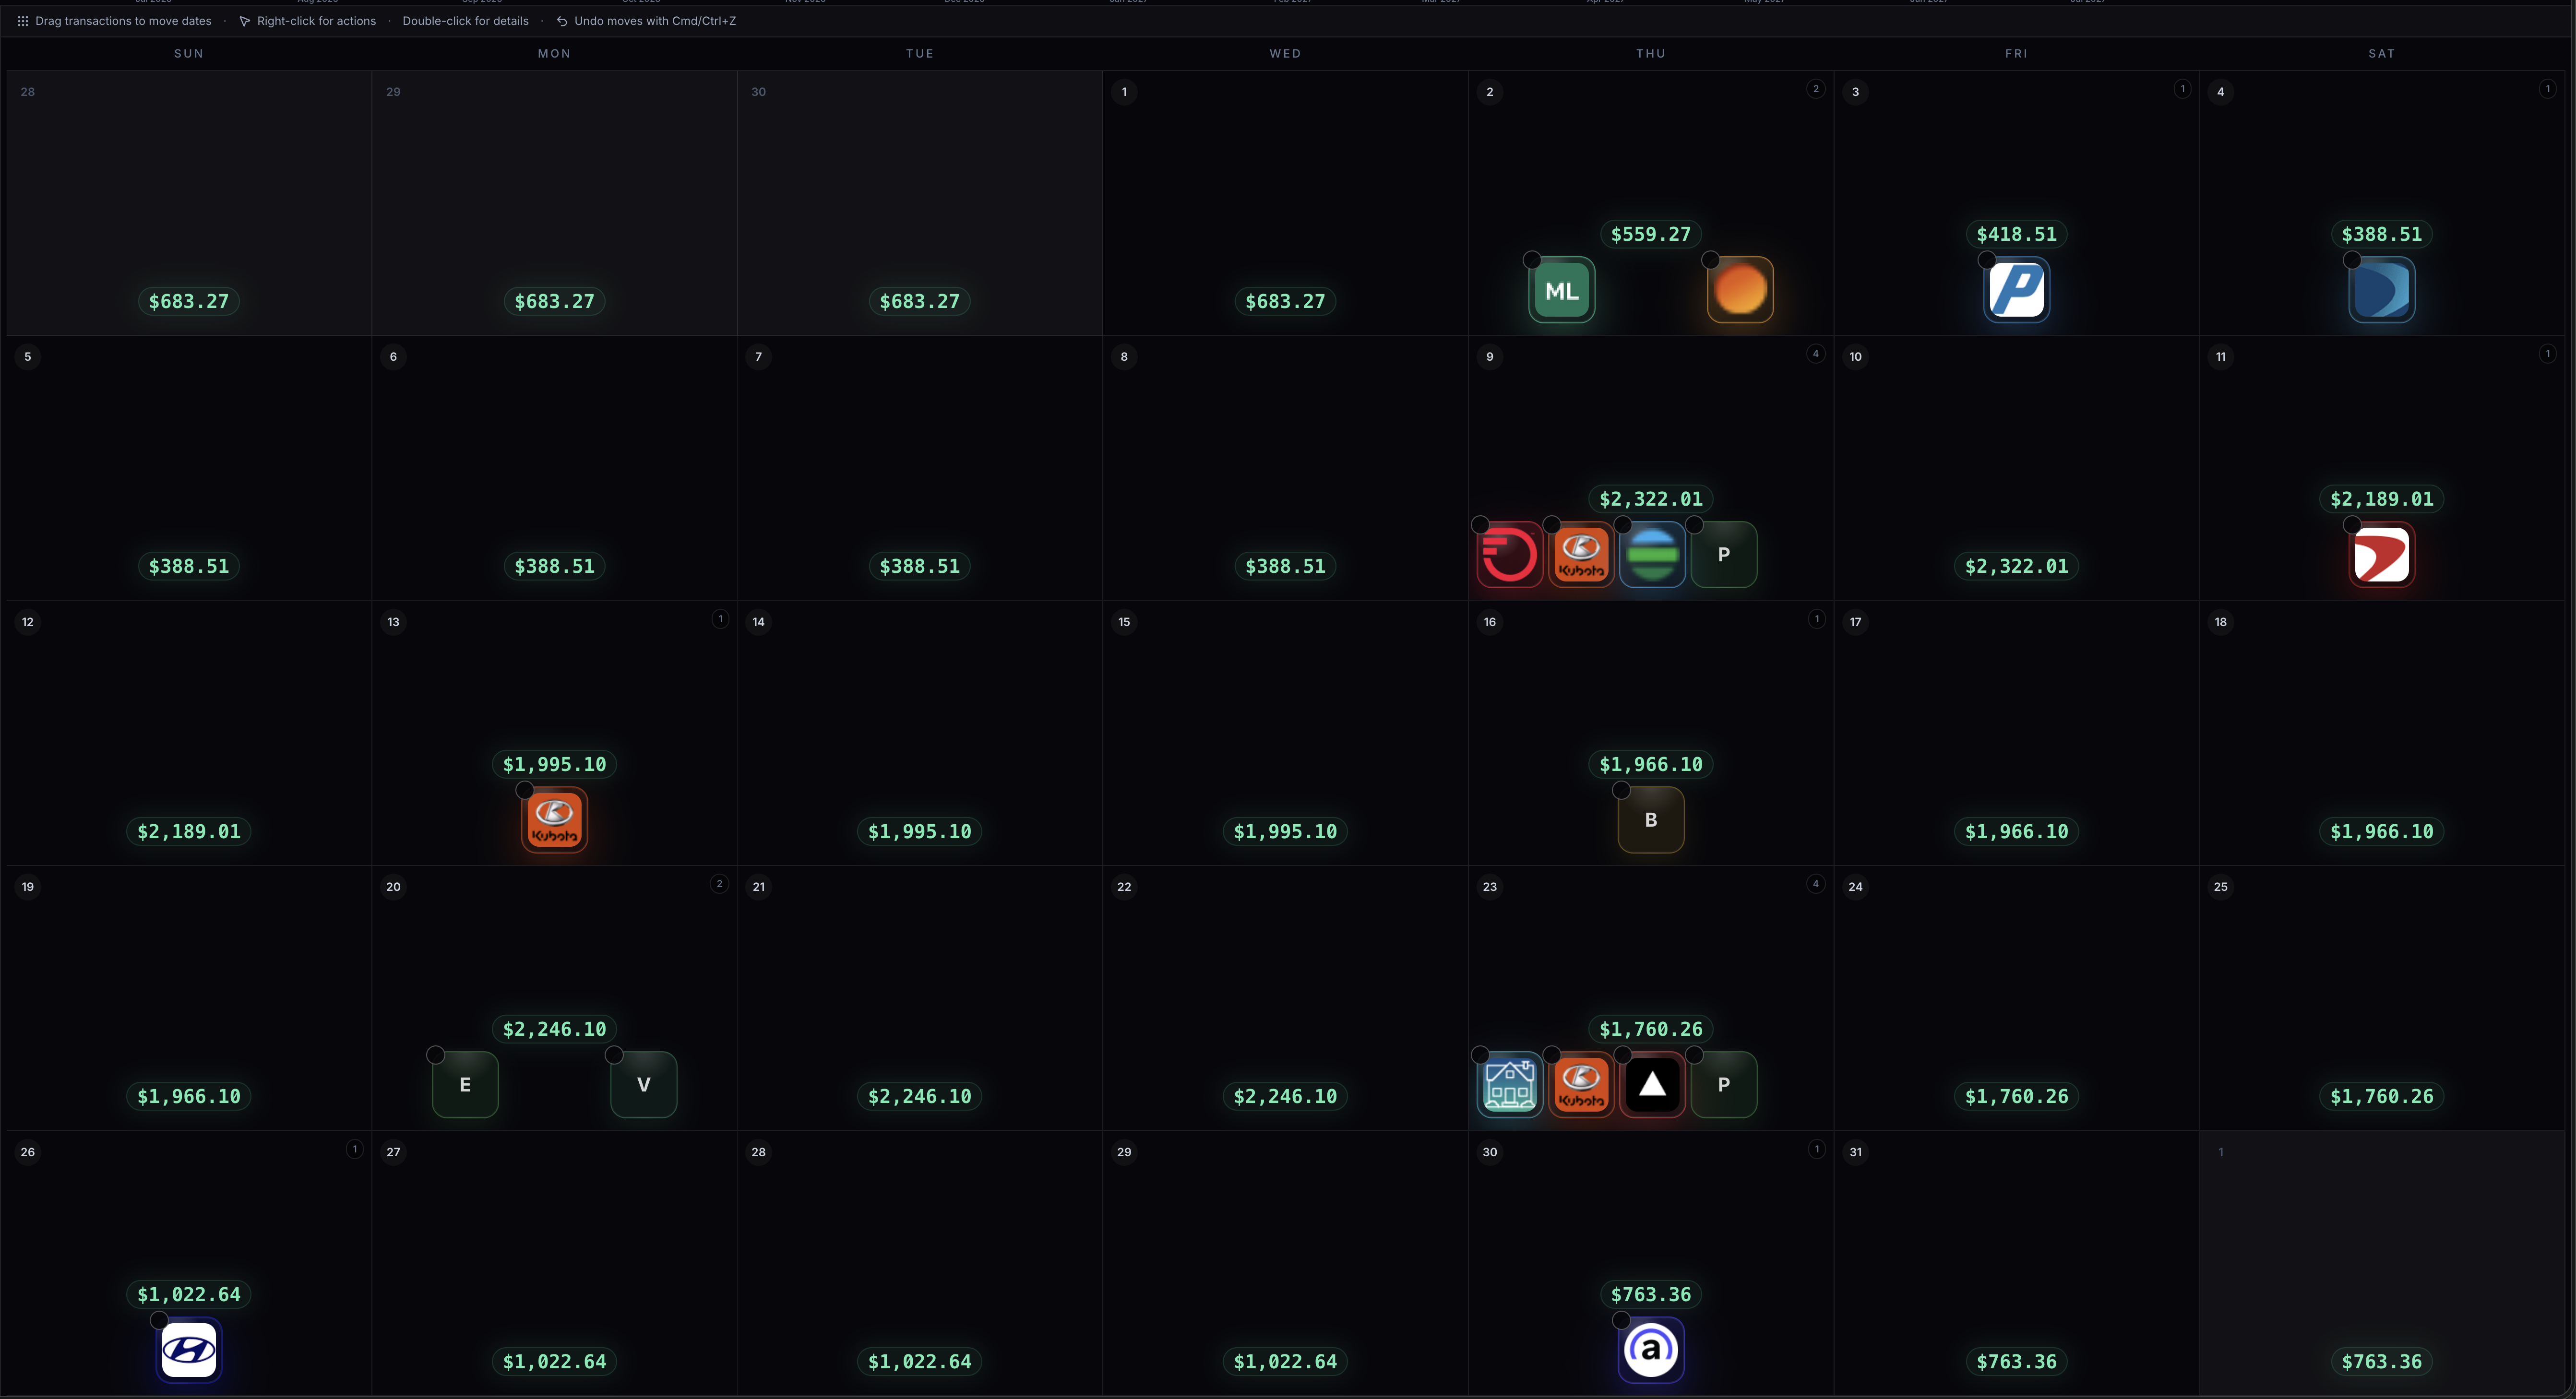Click the $763.36 balance on Thursday the 30th
Viewport: 2576px width, 1399px height.
pos(1651,1294)
